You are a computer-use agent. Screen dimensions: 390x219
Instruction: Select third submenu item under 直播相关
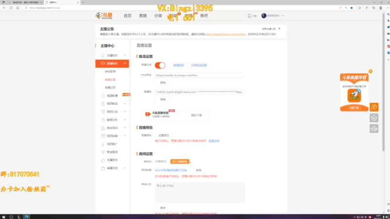click(110, 88)
